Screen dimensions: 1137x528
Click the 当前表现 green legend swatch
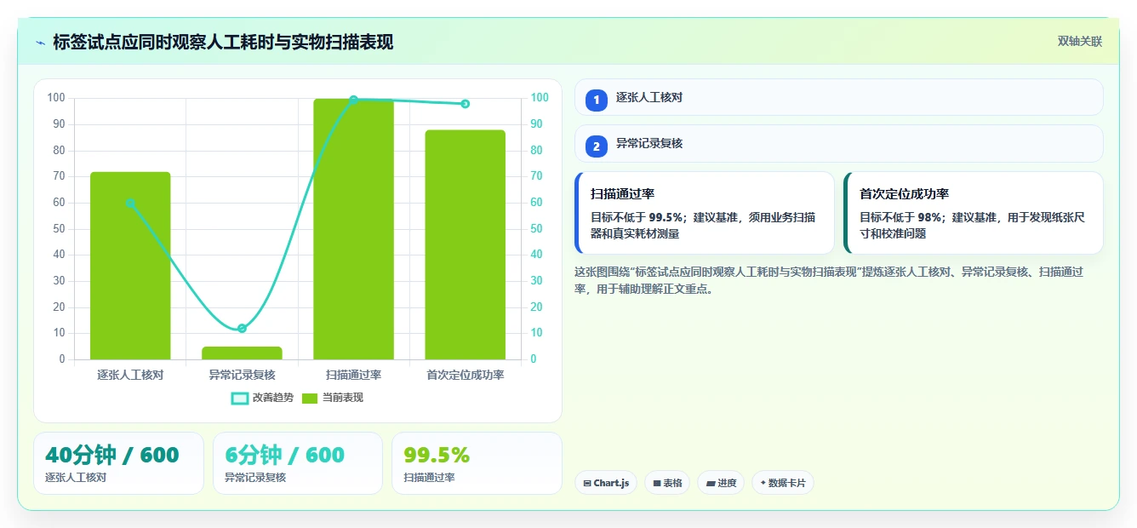pyautogui.click(x=310, y=399)
